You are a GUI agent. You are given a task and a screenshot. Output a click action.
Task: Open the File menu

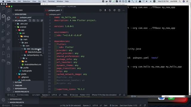click(x=14, y=1)
